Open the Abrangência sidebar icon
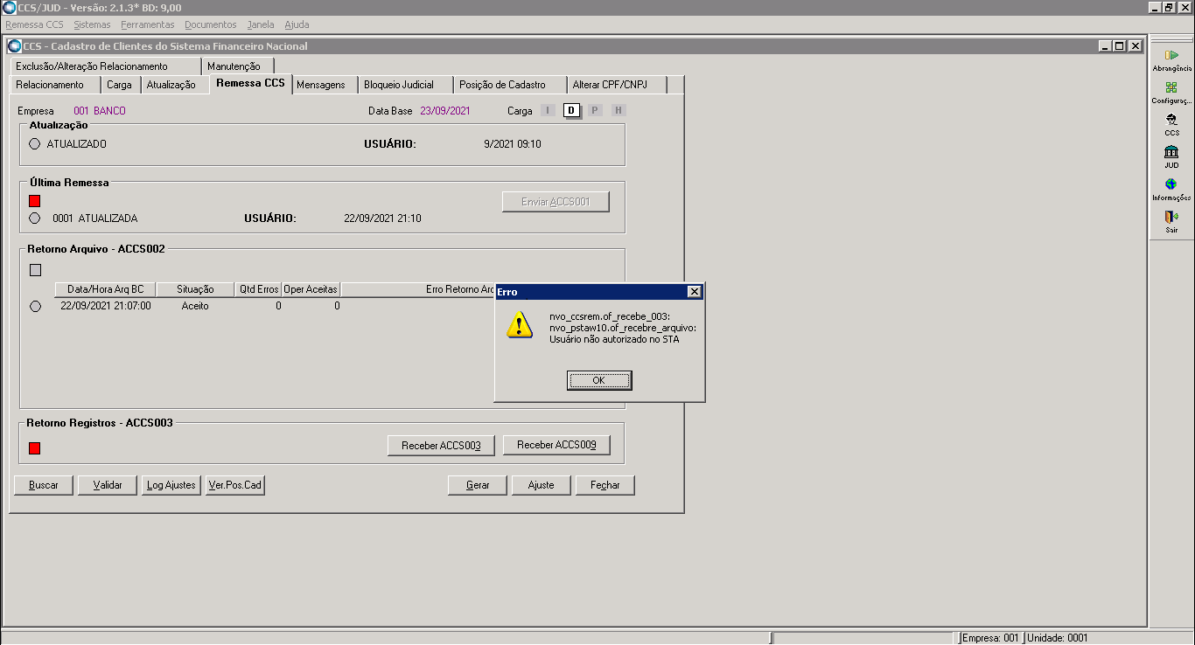 pyautogui.click(x=1171, y=55)
